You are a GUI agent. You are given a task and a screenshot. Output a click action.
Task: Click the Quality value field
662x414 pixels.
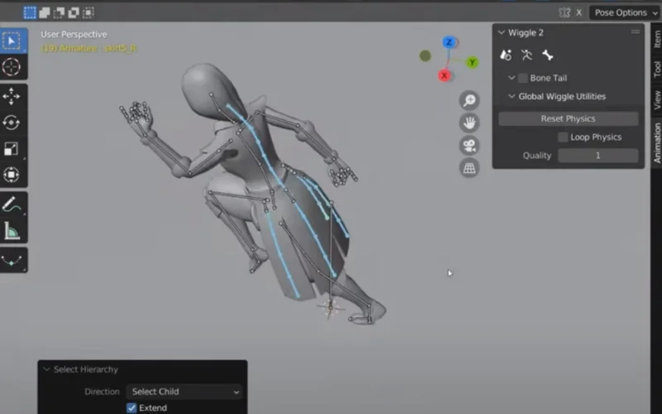597,156
